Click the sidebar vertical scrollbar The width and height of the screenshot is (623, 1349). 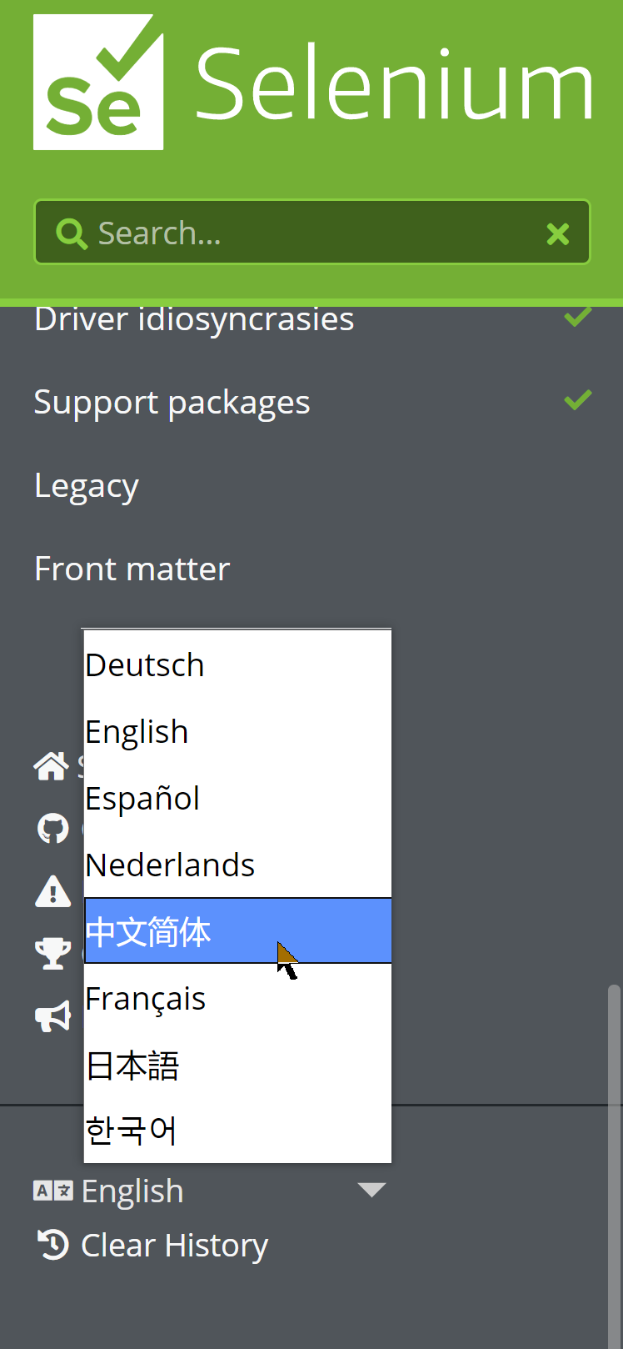pos(615,1166)
